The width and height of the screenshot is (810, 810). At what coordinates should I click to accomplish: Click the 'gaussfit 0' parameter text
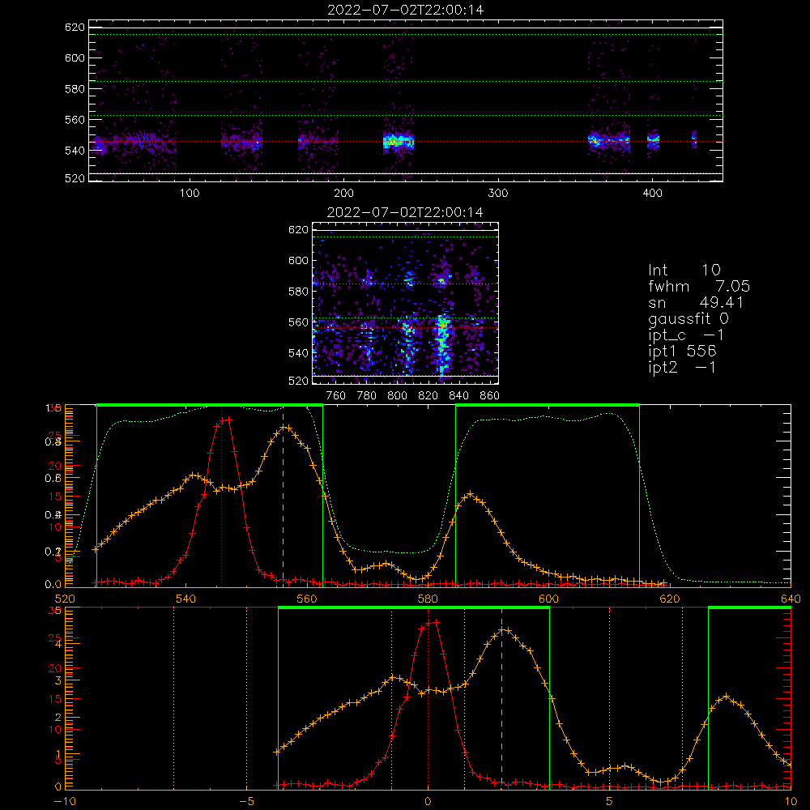point(688,318)
